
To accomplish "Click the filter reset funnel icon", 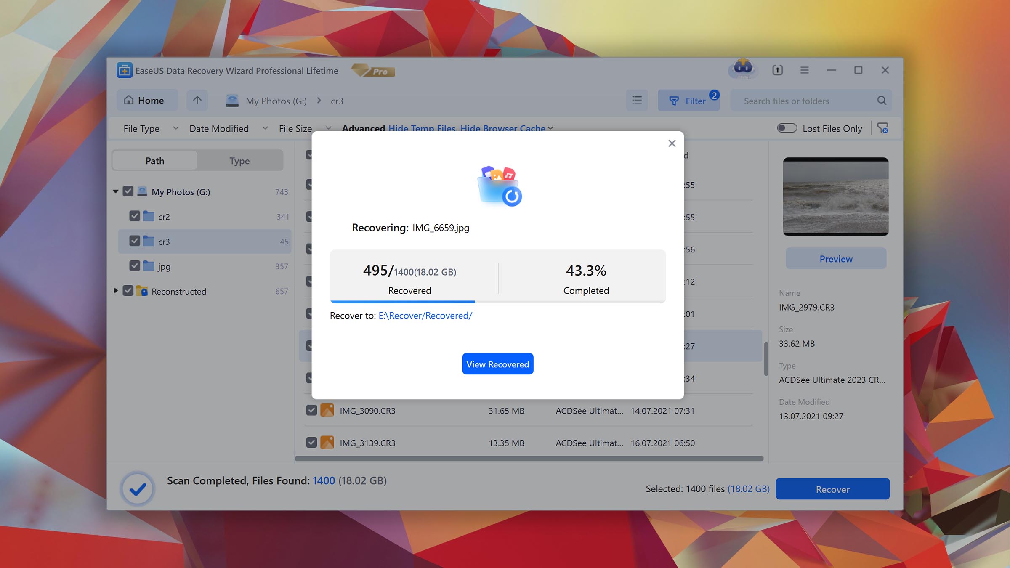I will coord(882,128).
